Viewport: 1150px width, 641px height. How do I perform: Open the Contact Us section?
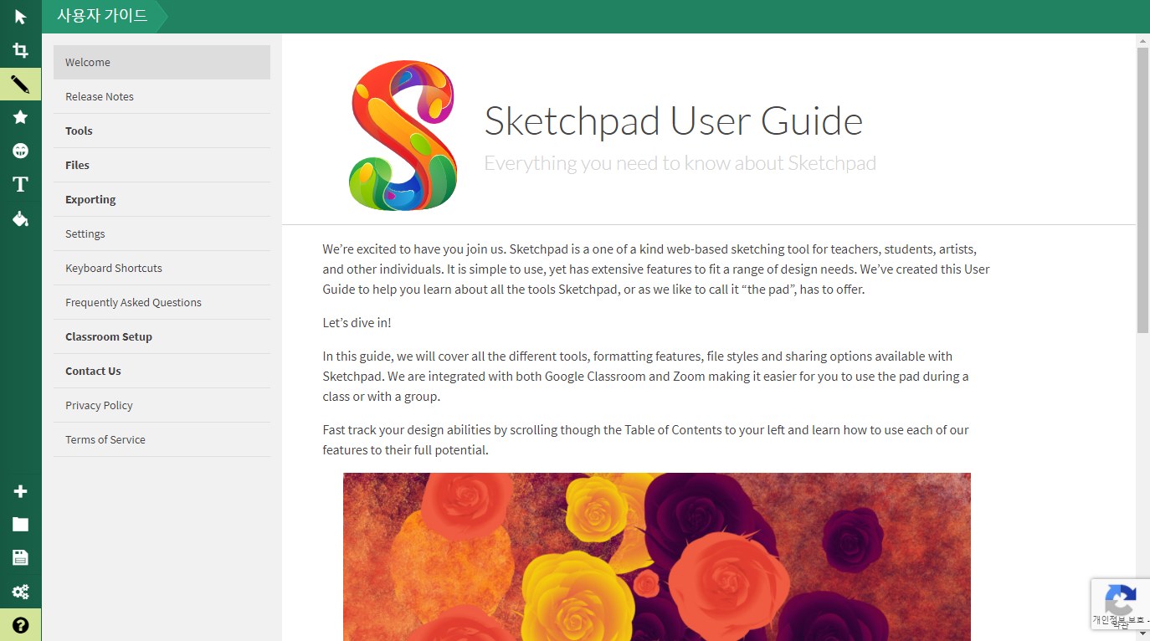pyautogui.click(x=162, y=371)
